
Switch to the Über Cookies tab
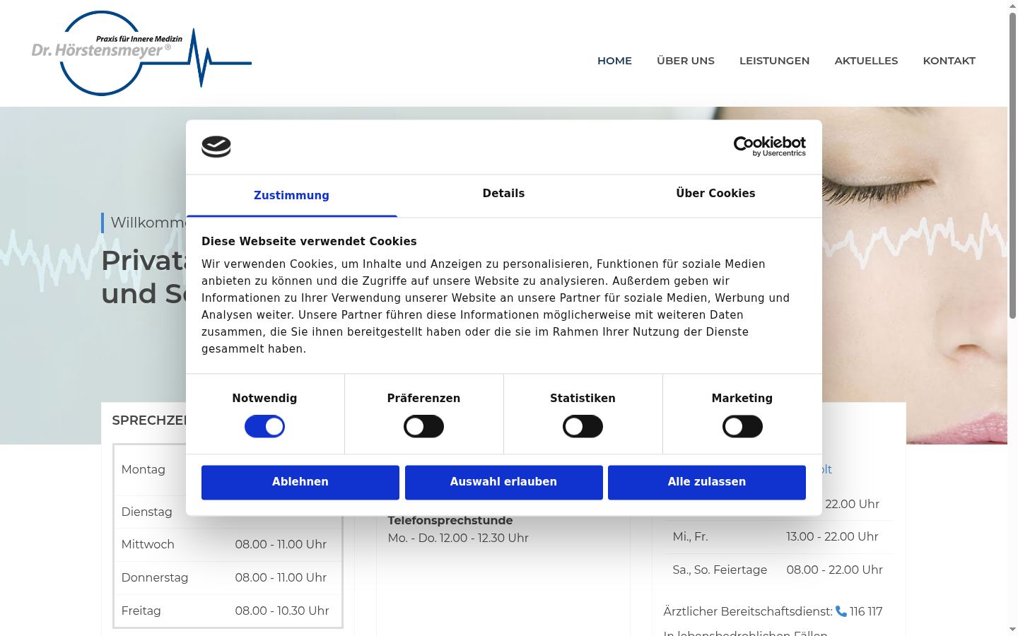point(715,194)
